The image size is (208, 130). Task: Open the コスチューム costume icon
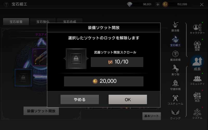(x=175, y=100)
